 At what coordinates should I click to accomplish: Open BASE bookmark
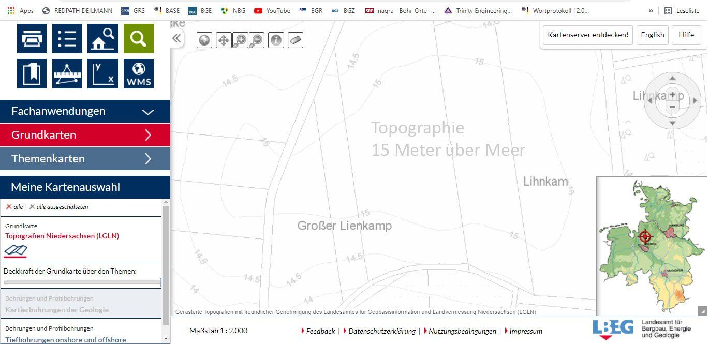pyautogui.click(x=167, y=10)
